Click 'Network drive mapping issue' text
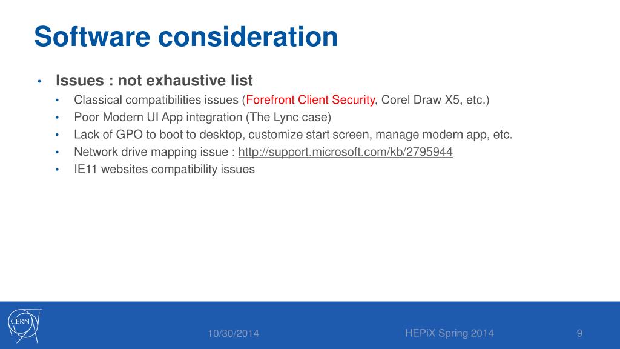Image resolution: width=620 pixels, height=349 pixels. pos(154,152)
